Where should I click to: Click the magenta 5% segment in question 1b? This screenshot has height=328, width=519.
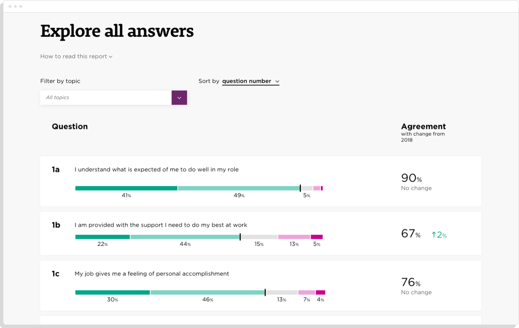316,237
